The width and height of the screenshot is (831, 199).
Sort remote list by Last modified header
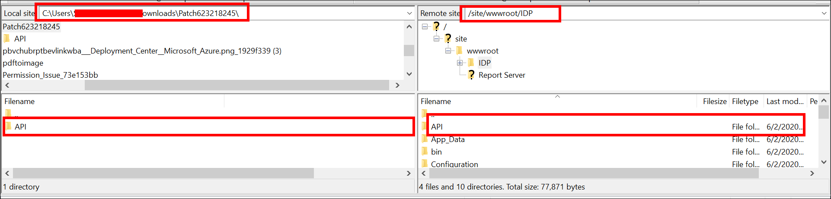tap(785, 101)
